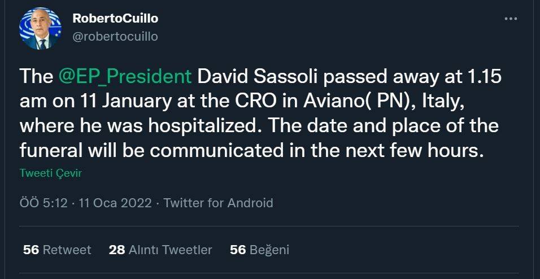The height and width of the screenshot is (279, 540).
Task: View the 28 Alıntı Tweetler list
Action: (160, 250)
